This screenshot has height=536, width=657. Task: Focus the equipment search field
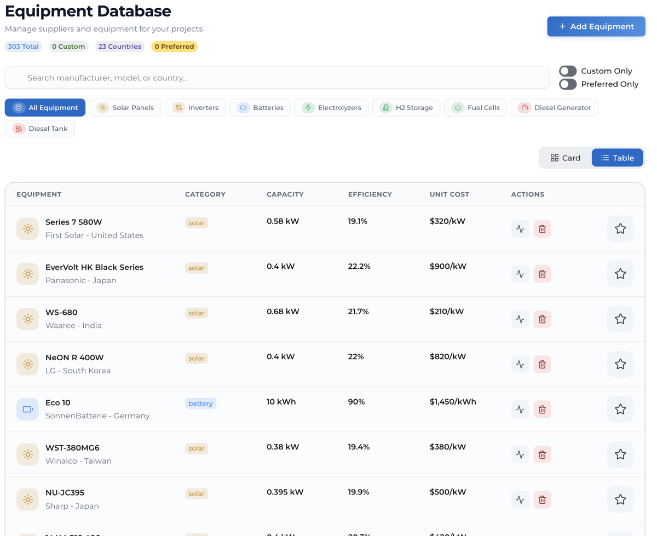[x=277, y=78]
